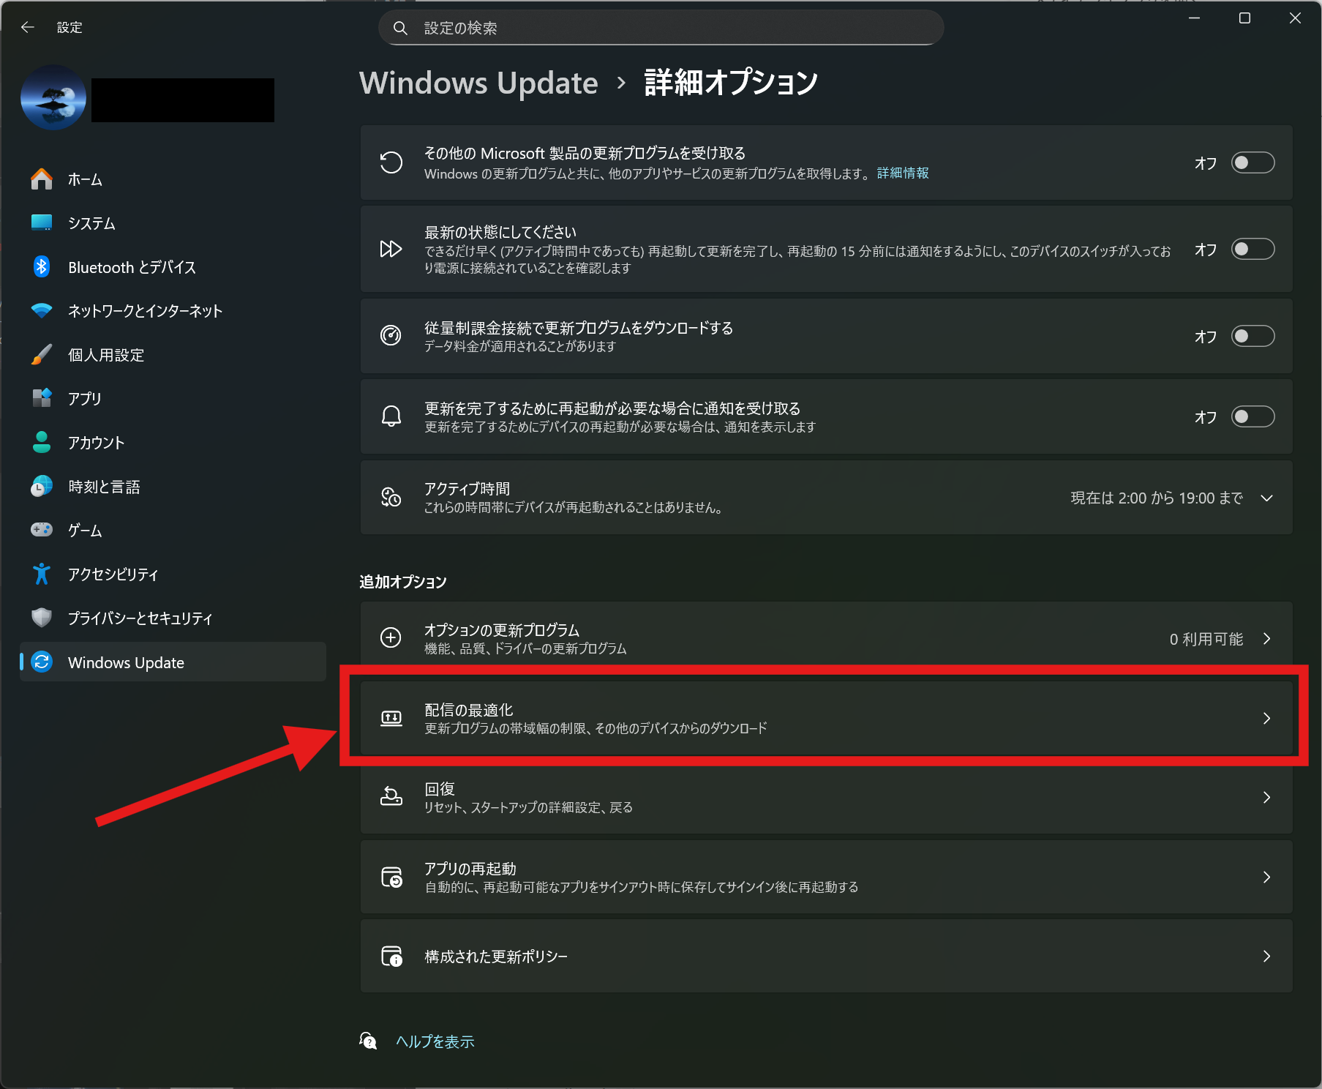This screenshot has height=1089, width=1322.
Task: Click the Windows Update sync icon in the sidebar
Action: 42,662
